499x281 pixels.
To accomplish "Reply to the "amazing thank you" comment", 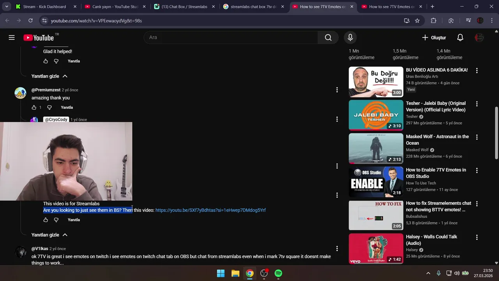I will pos(67,107).
